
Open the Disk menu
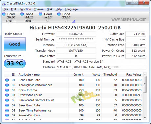coord(50,9)
